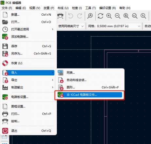Click the undo arrow icon

coord(71,16)
